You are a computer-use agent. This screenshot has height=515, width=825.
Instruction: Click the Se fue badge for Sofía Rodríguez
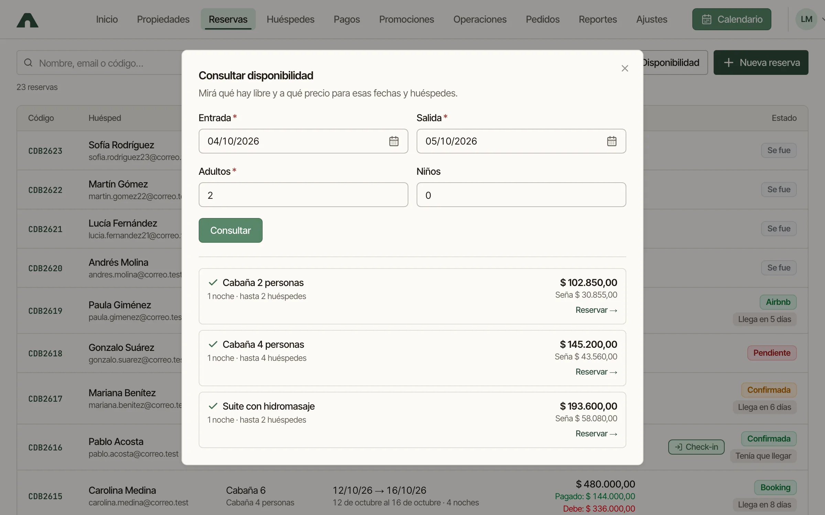pyautogui.click(x=779, y=150)
